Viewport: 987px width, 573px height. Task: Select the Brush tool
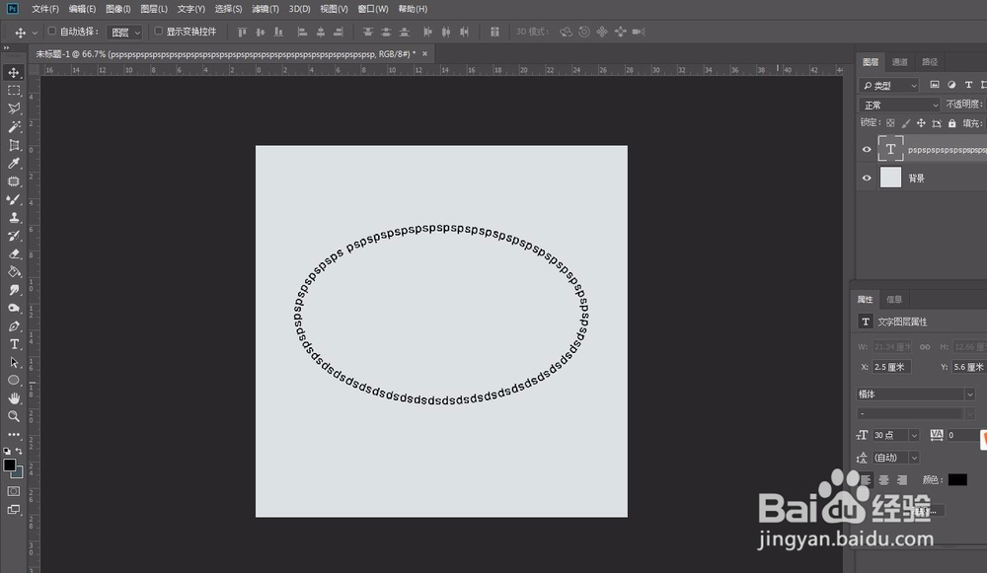click(14, 199)
